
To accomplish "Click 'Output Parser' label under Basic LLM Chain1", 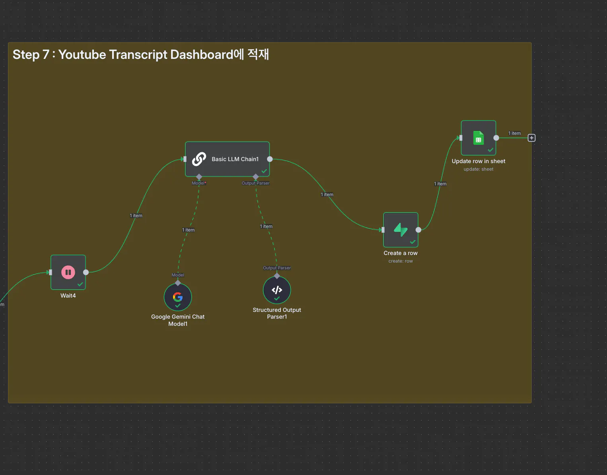I will tap(256, 183).
